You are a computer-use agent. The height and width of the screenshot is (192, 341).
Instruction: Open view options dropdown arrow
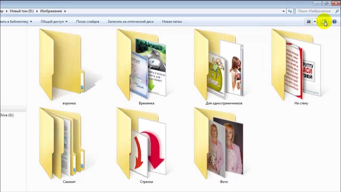tap(315, 22)
